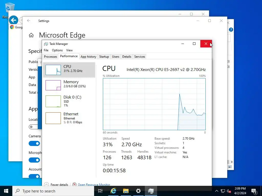Switch to the App history tab
The width and height of the screenshot is (262, 196).
(88, 57)
